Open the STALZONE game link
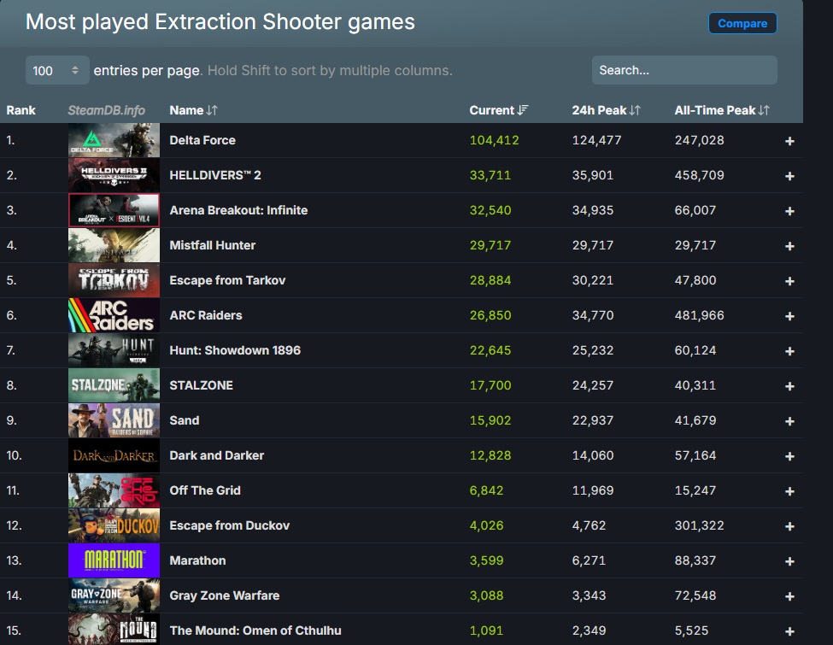This screenshot has height=645, width=833. click(x=202, y=386)
